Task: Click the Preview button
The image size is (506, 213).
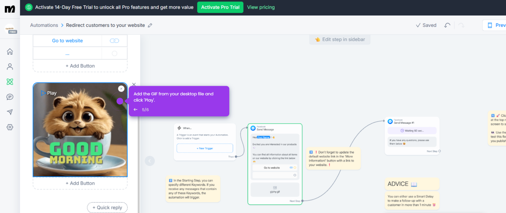Action: [495, 25]
